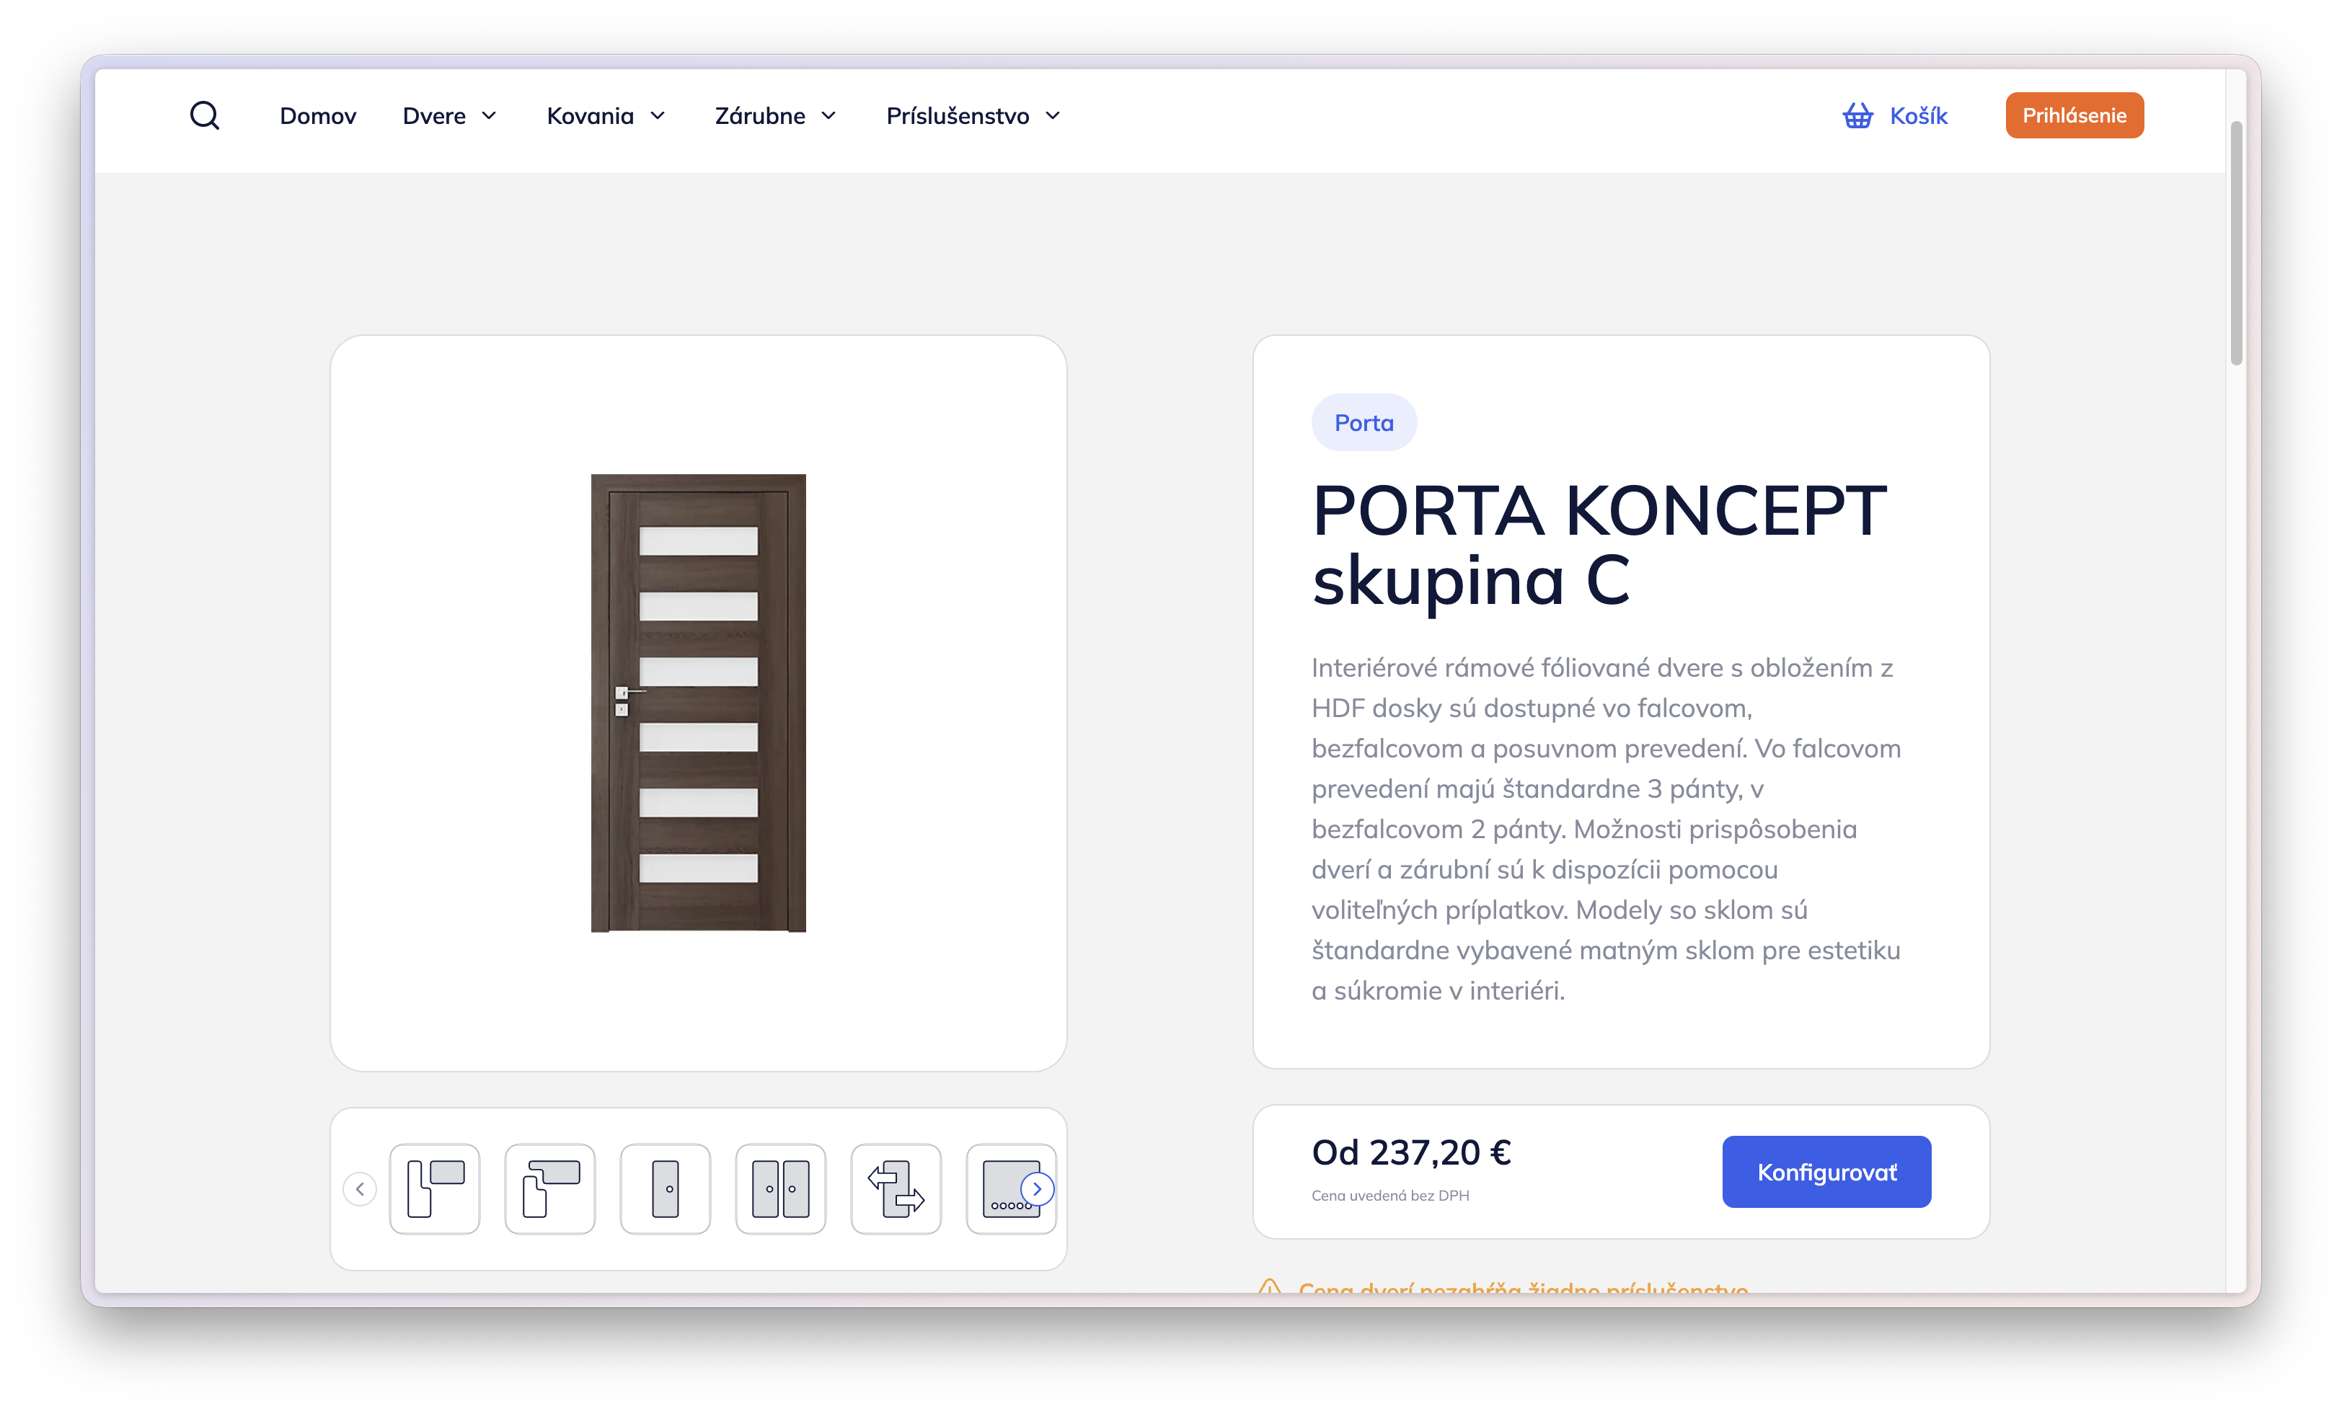Image resolution: width=2342 pixels, height=1414 pixels.
Task: Select the sliding door arrows icon
Action: (896, 1189)
